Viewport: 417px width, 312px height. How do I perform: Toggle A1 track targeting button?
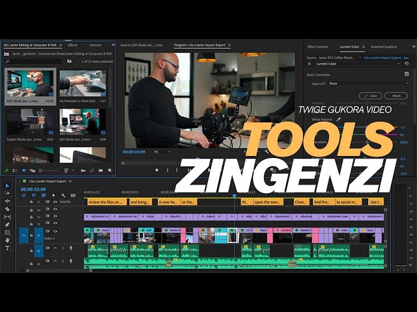click(39, 251)
